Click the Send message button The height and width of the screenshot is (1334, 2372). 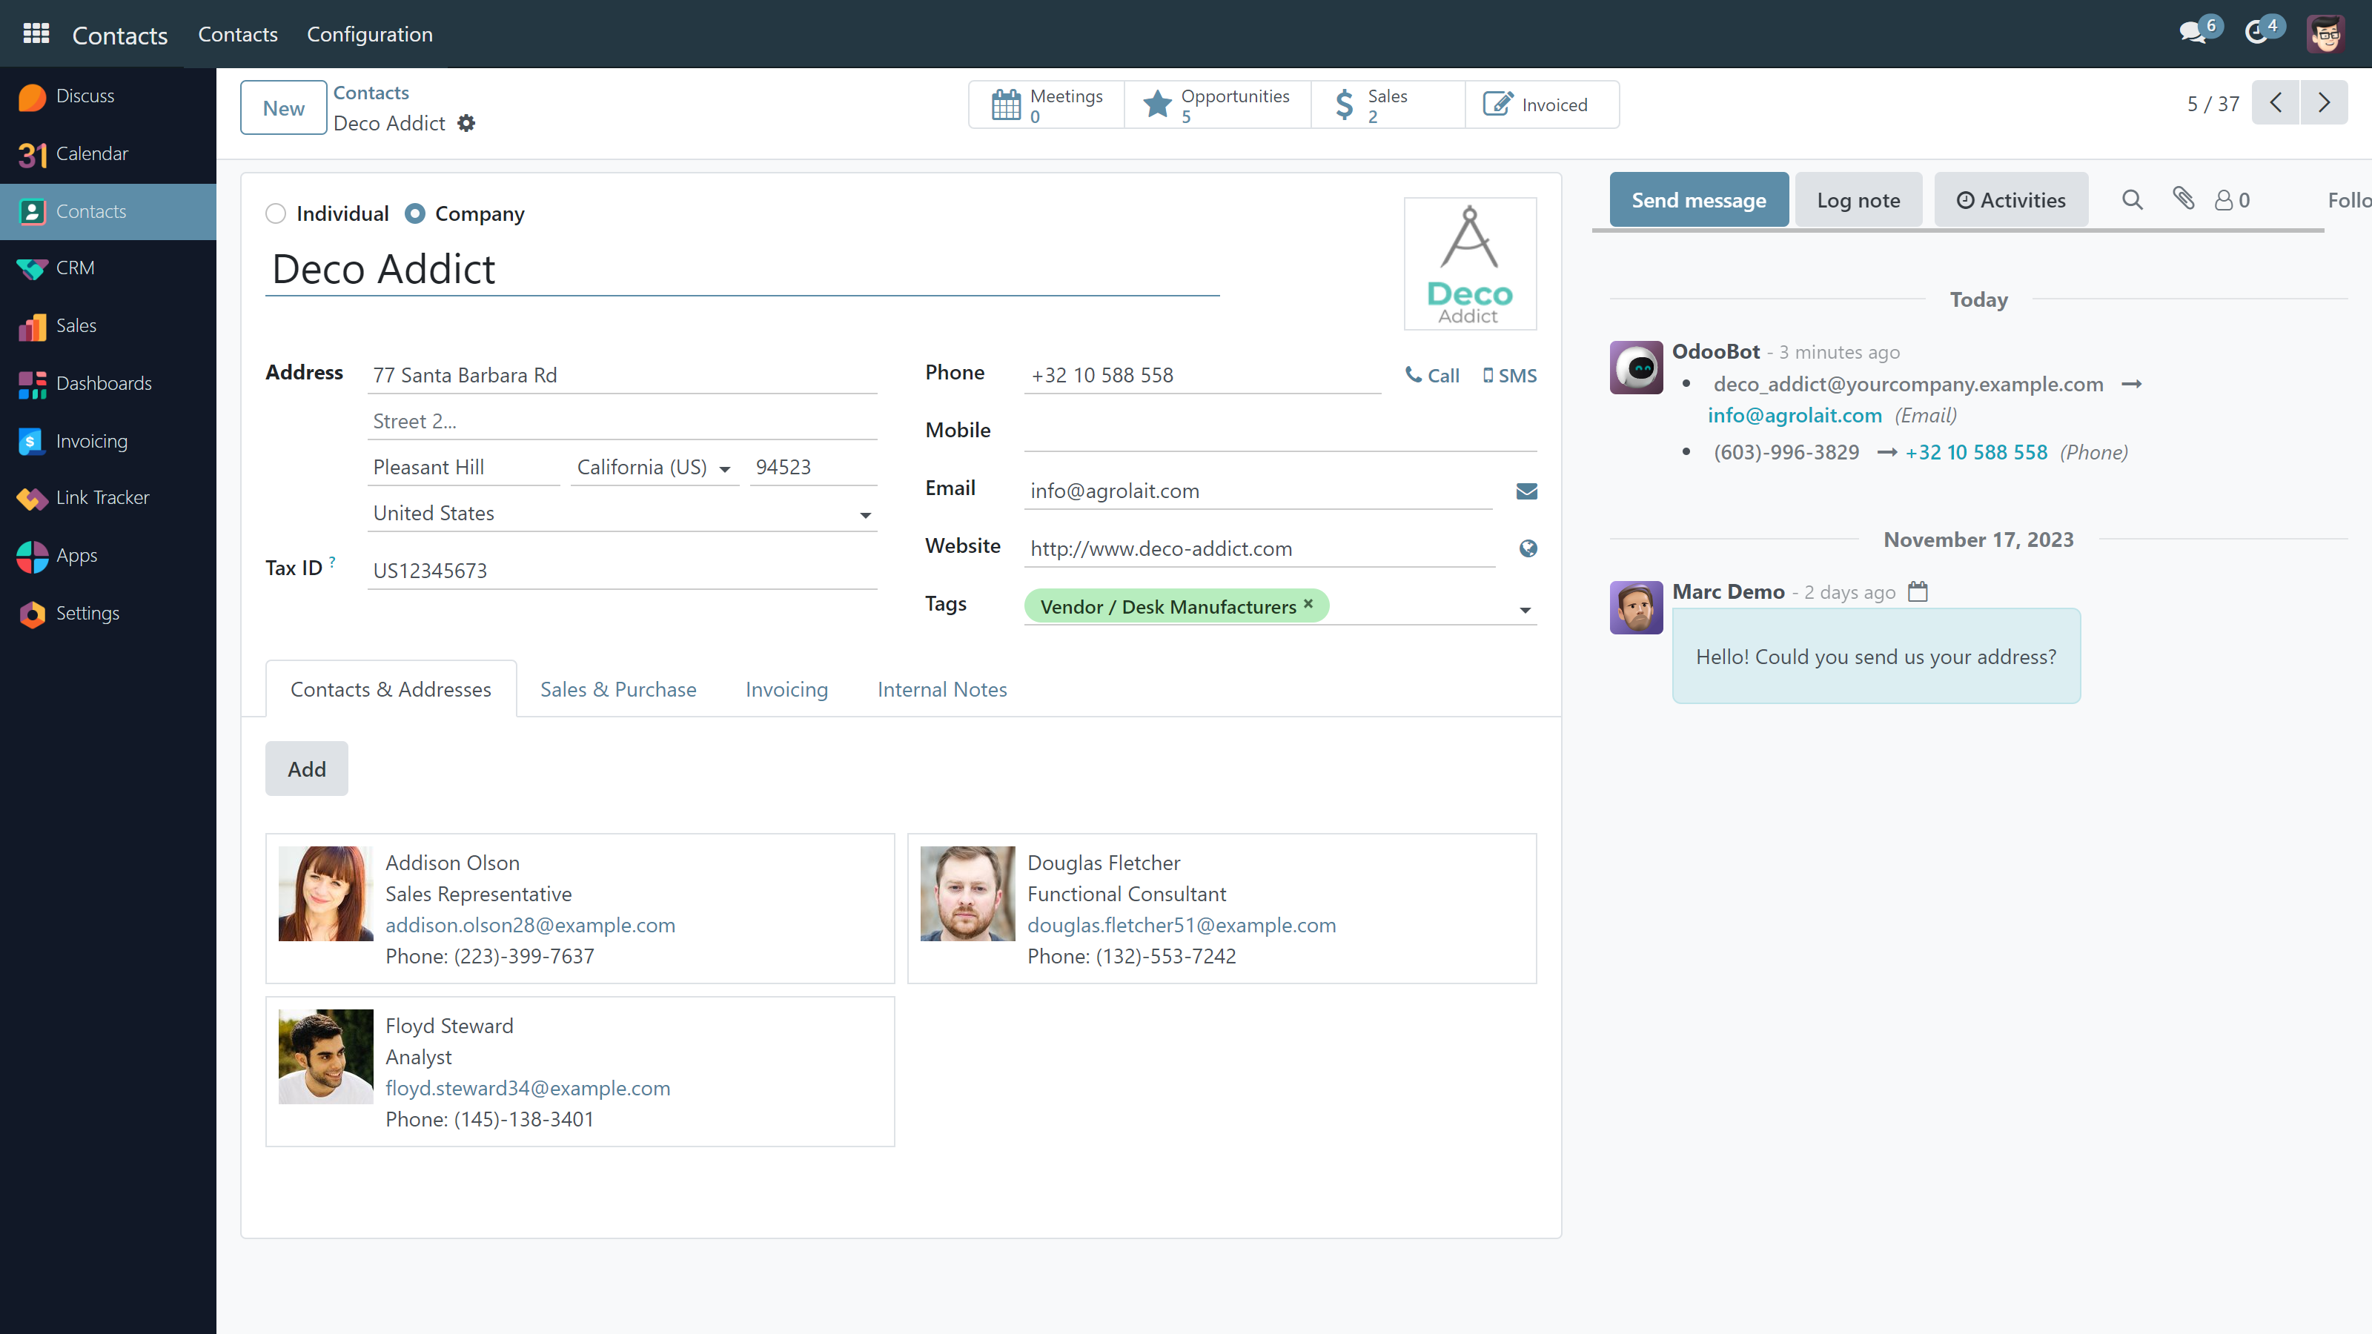pos(1698,200)
